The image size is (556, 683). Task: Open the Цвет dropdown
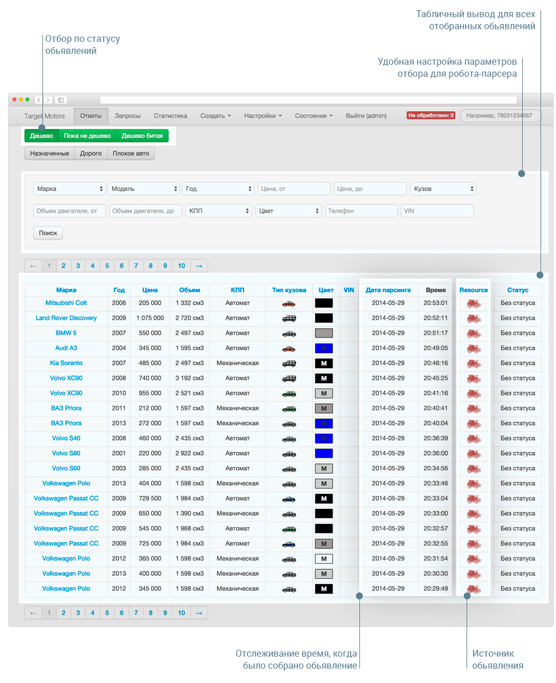[288, 211]
